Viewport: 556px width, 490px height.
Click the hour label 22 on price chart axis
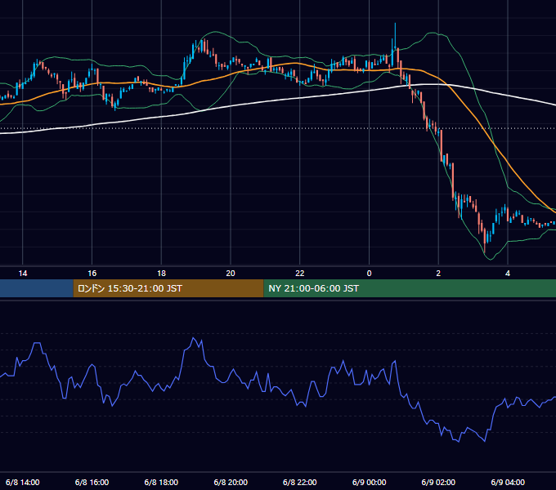(300, 274)
